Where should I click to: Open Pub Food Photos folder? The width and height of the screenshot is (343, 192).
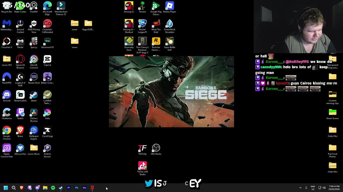pos(333,151)
